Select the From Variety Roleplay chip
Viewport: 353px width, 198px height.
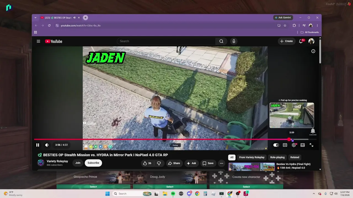click(252, 157)
